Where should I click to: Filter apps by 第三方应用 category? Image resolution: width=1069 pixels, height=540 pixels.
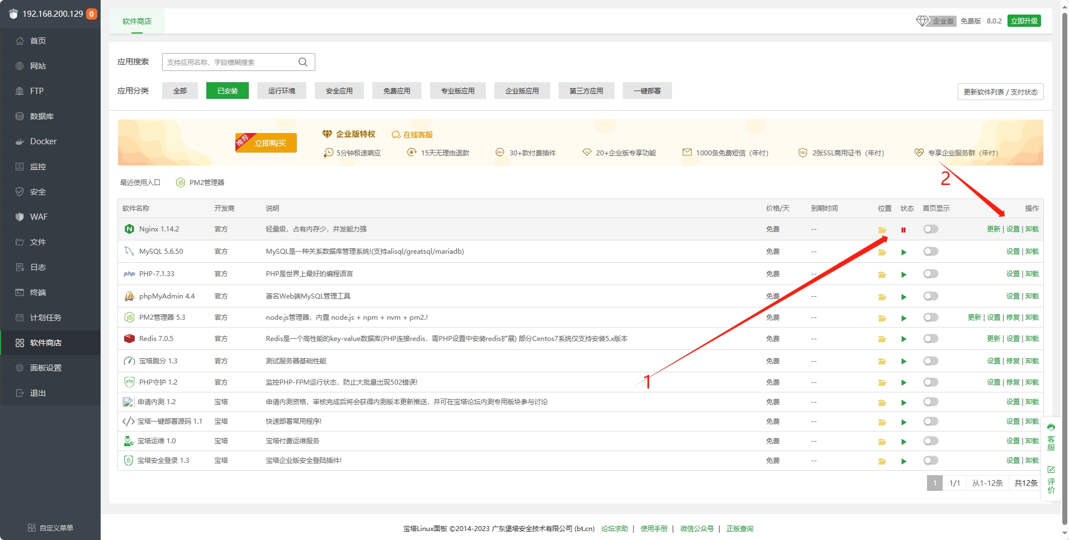click(586, 91)
